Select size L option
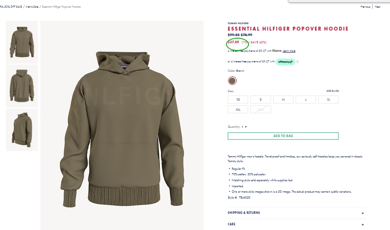390x230 pixels. [305, 99]
